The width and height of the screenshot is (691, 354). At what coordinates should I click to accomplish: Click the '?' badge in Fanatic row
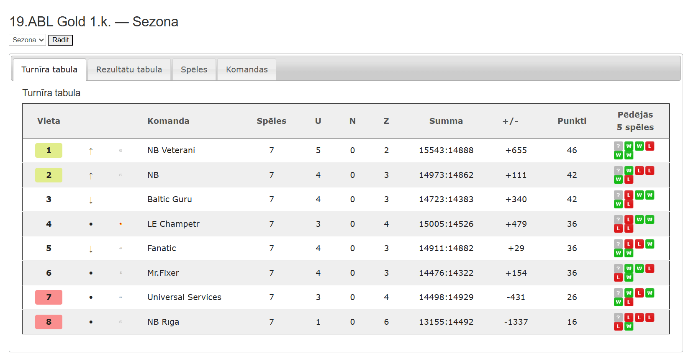[x=618, y=244]
